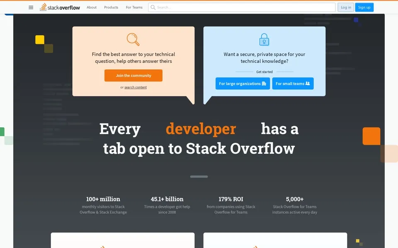Click Join the community button

click(x=133, y=75)
